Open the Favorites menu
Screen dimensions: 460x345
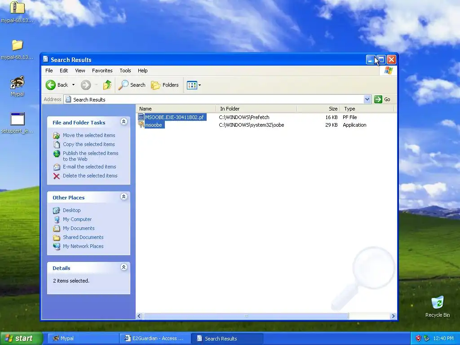(102, 71)
